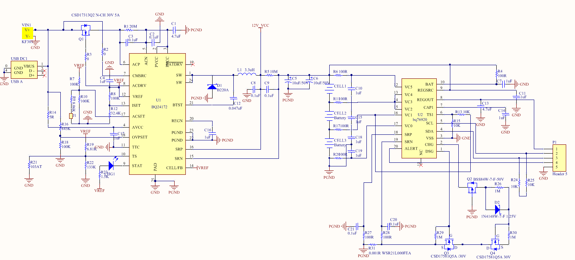Screen dimensions: 575x260
Task: Select the CMSRC pin label on U1
Action: pos(139,75)
